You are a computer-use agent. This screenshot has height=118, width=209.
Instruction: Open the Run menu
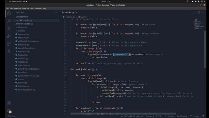[32, 9]
